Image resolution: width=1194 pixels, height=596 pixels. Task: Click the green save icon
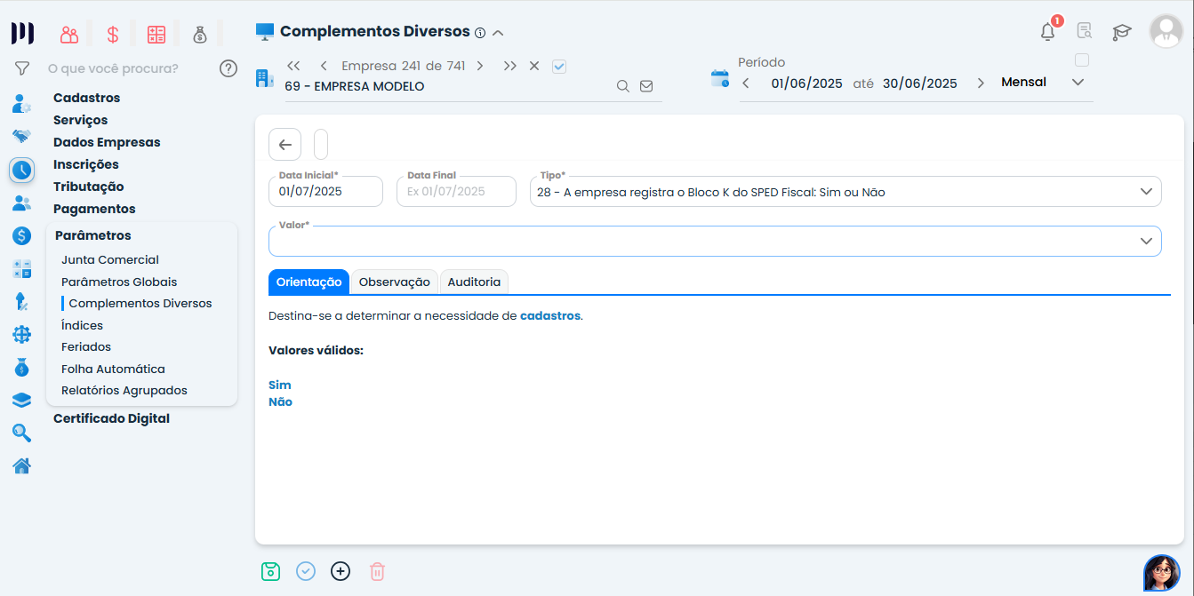click(x=271, y=571)
